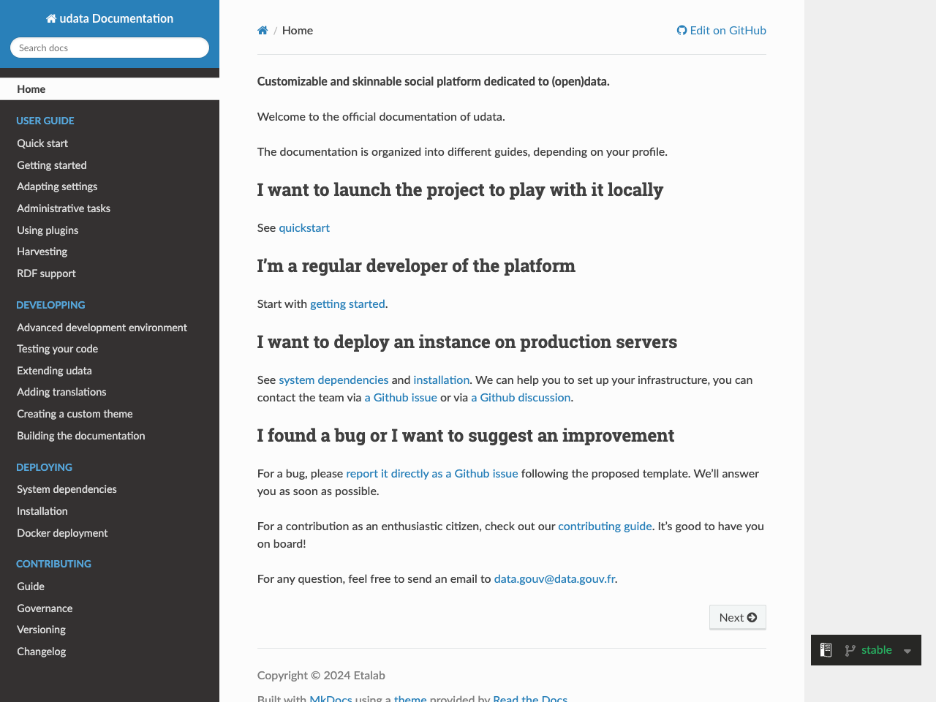
Task: Open contributing Guide in sidebar
Action: [110, 586]
